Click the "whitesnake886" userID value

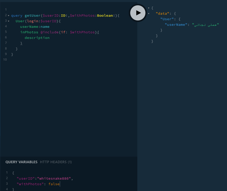pyautogui.click(x=54, y=179)
